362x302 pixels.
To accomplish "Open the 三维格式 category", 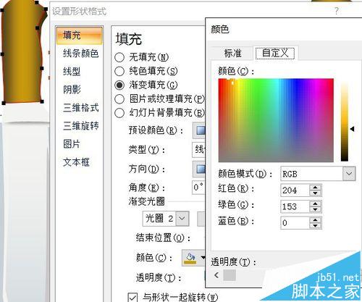I will pyautogui.click(x=80, y=108).
